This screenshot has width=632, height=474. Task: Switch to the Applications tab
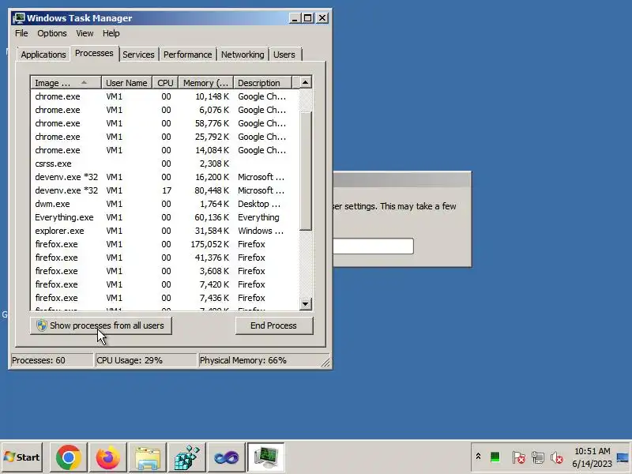43,55
